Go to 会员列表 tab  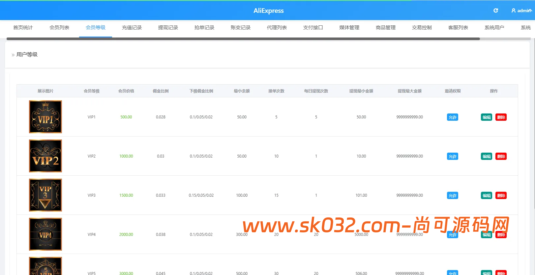click(59, 28)
